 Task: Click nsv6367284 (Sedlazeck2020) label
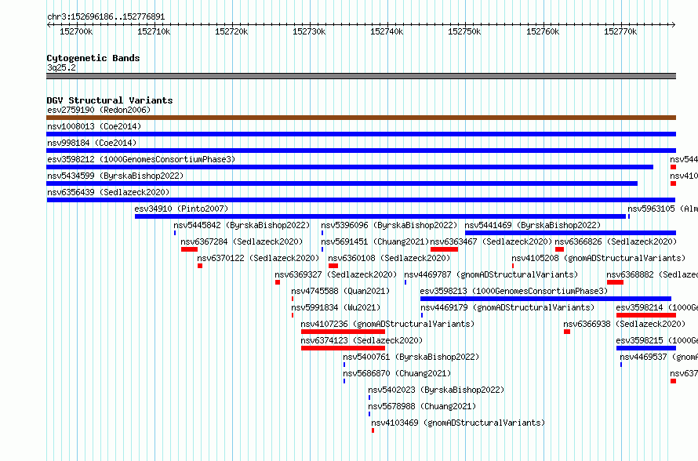click(242, 241)
